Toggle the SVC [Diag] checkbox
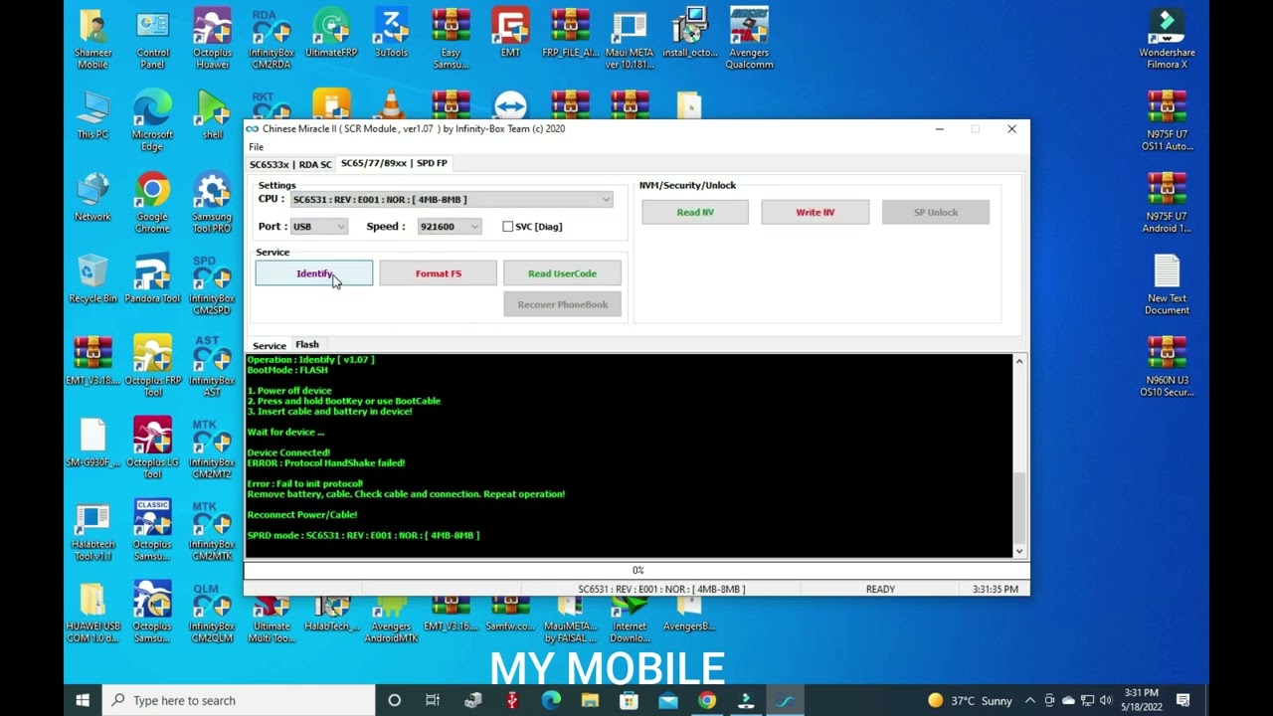Viewport: 1273px width, 716px height. coord(508,227)
